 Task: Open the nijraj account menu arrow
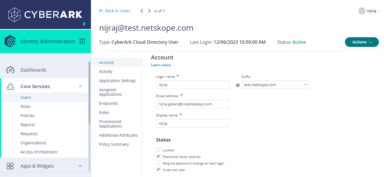[x=379, y=11]
